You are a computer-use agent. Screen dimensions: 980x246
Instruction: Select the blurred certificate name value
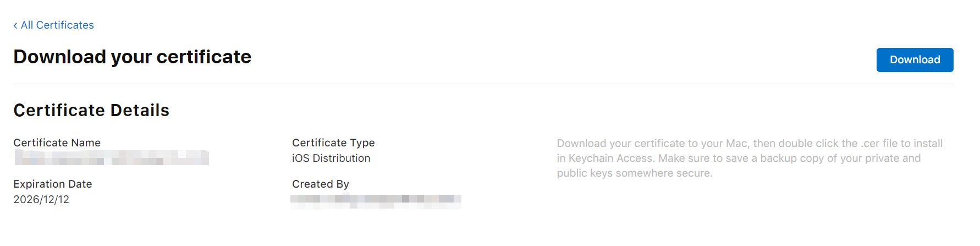tap(112, 157)
